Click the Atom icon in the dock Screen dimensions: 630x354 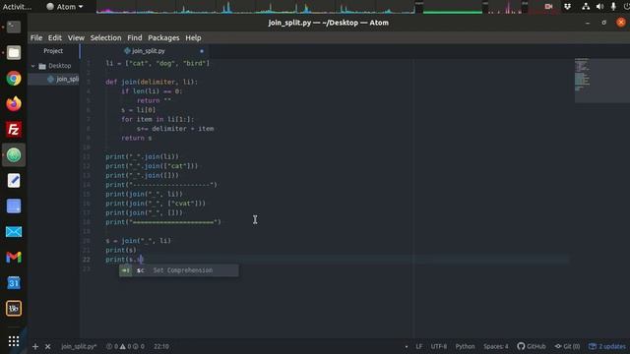[14, 155]
